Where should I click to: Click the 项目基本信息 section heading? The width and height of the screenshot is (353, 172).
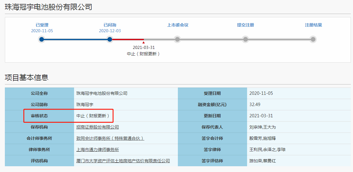pyautogui.click(x=27, y=77)
